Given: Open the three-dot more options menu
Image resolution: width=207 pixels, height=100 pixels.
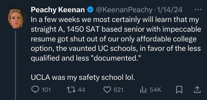Looking at the screenshot, I should [x=198, y=9].
